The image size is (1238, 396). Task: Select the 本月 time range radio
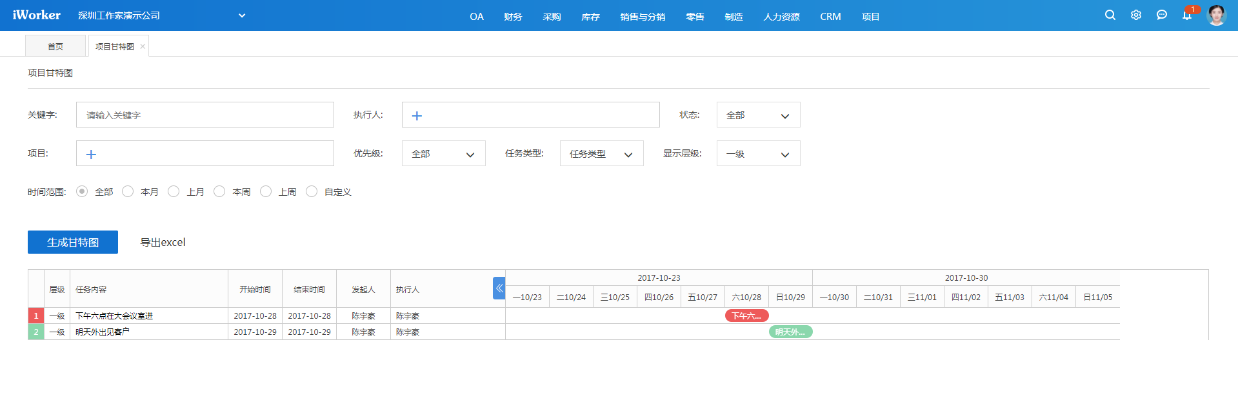[128, 191]
